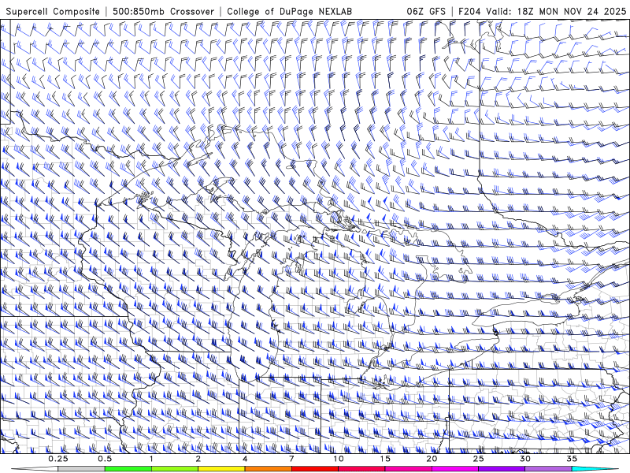Select the yellow swatch between 2 and 4
Screen dimensions: 630x473
coord(221,469)
